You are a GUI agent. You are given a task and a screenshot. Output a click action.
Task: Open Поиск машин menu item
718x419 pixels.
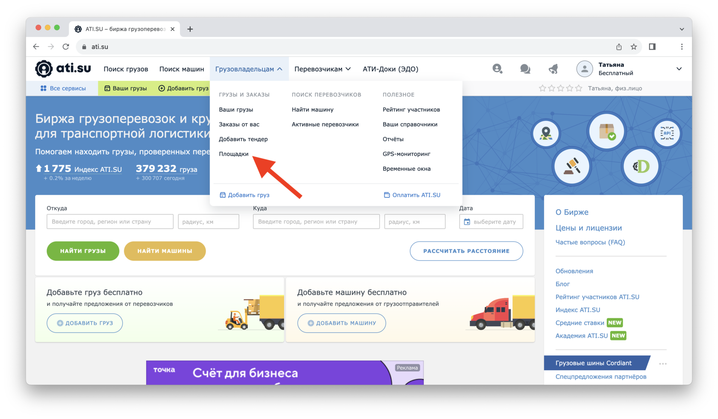click(x=182, y=69)
